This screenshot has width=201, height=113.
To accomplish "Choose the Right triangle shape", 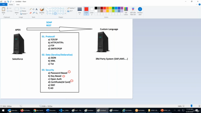I will tap(47, 11).
